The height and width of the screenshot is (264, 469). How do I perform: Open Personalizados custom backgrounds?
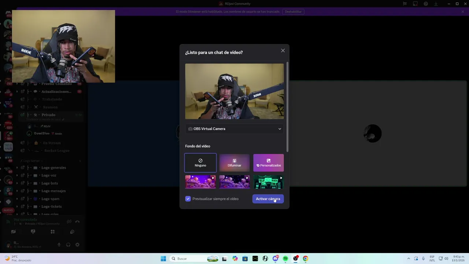pos(269,163)
